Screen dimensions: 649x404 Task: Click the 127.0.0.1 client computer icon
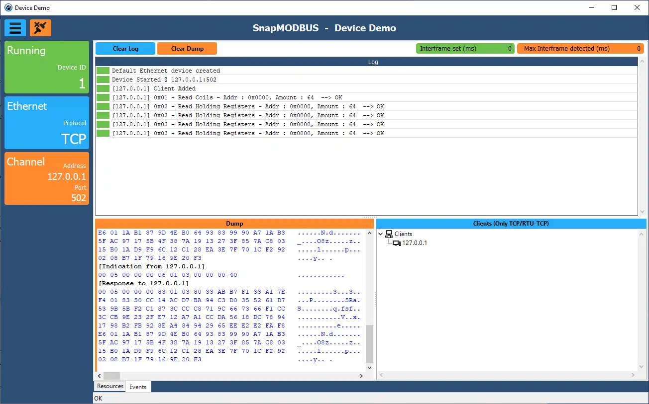tap(397, 243)
